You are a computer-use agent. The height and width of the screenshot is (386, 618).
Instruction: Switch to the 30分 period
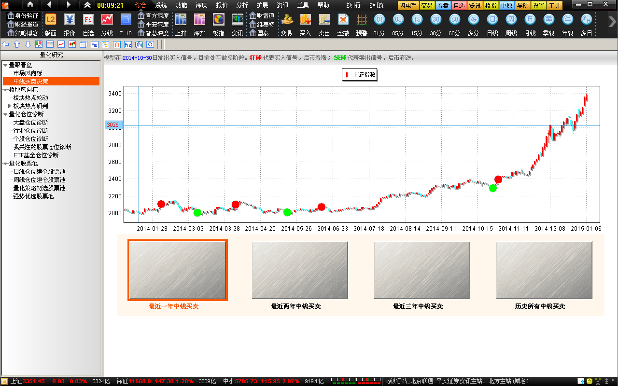(x=436, y=19)
